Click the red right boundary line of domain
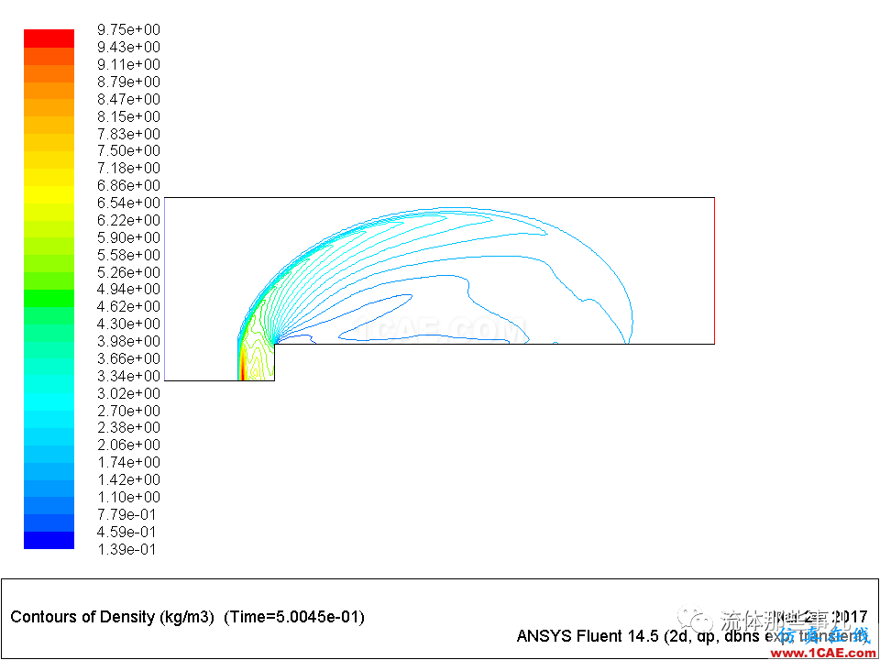The image size is (880, 660). tap(714, 270)
